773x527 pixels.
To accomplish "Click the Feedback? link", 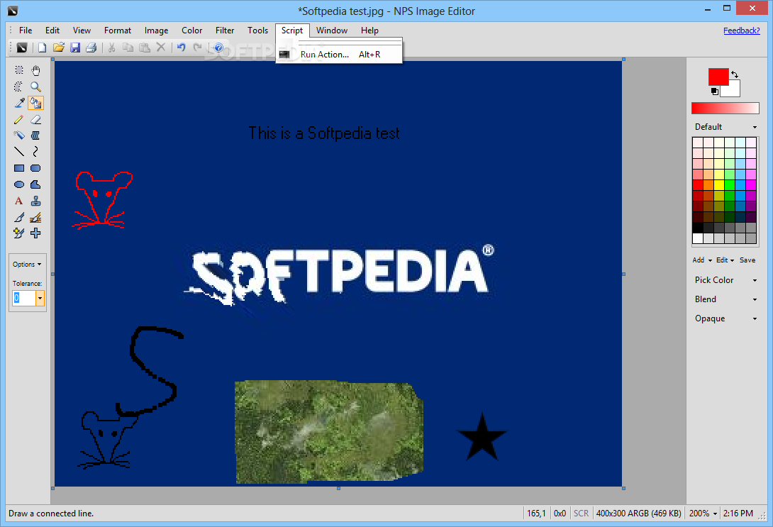I will point(742,30).
